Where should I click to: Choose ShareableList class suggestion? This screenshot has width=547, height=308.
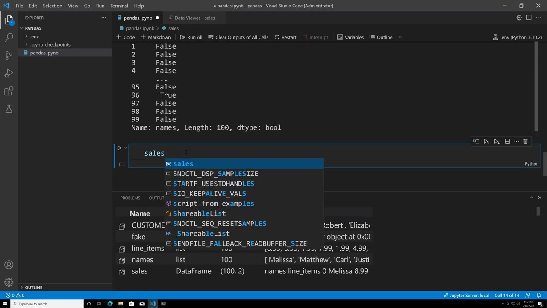click(x=244, y=213)
